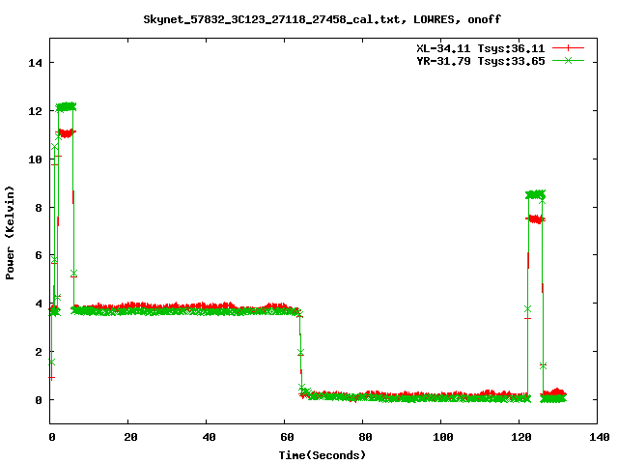Image resolution: width=618 pixels, height=464 pixels.
Task: Click the x-axis tick label 80
Action: point(365,437)
